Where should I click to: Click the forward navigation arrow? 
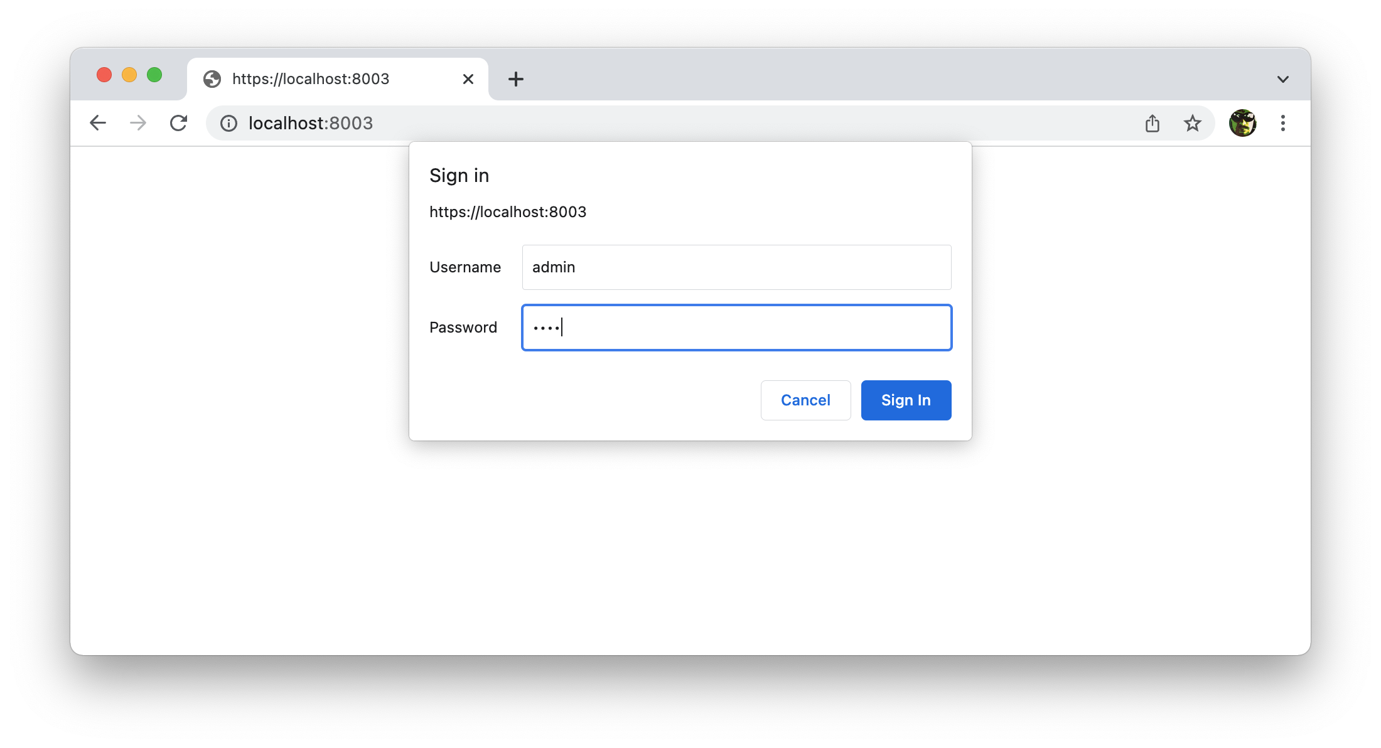pyautogui.click(x=137, y=123)
